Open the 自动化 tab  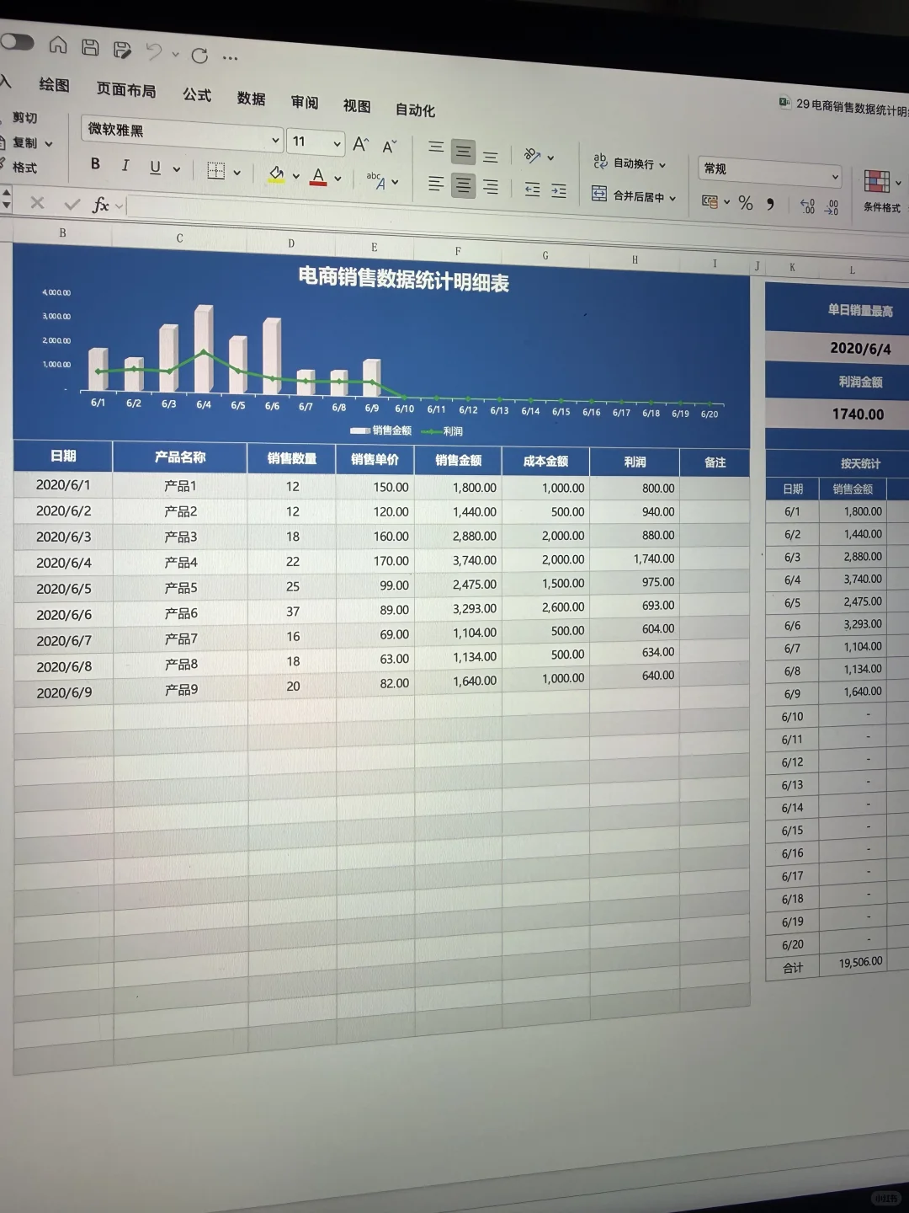pos(415,110)
